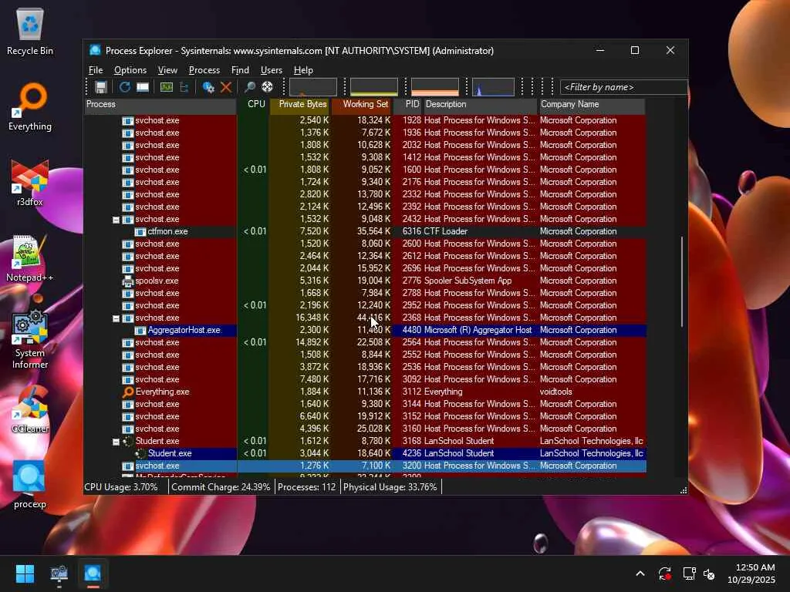This screenshot has width=790, height=592.
Task: Click the ctfmon.exe process icon
Action: tap(140, 231)
